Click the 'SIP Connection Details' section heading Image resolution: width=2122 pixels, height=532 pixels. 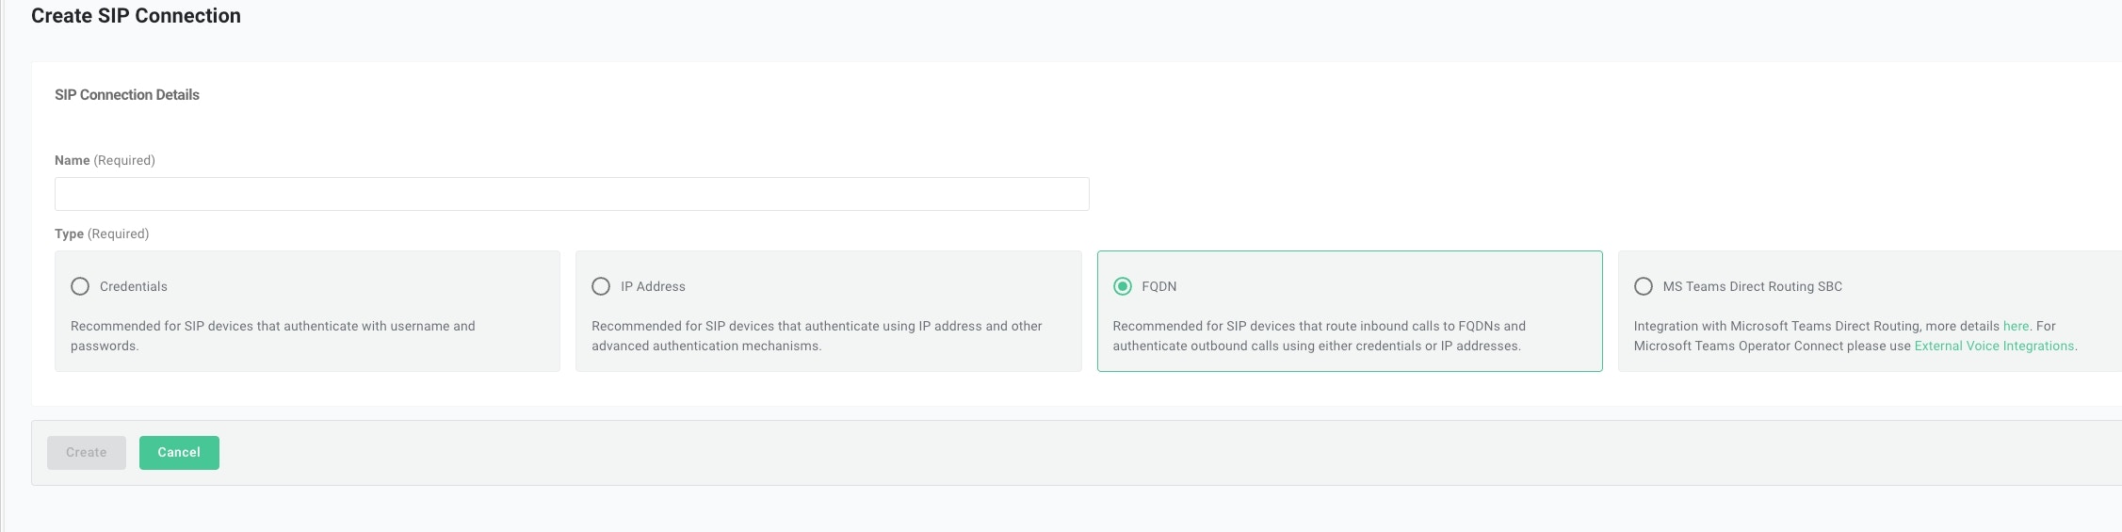tap(127, 95)
